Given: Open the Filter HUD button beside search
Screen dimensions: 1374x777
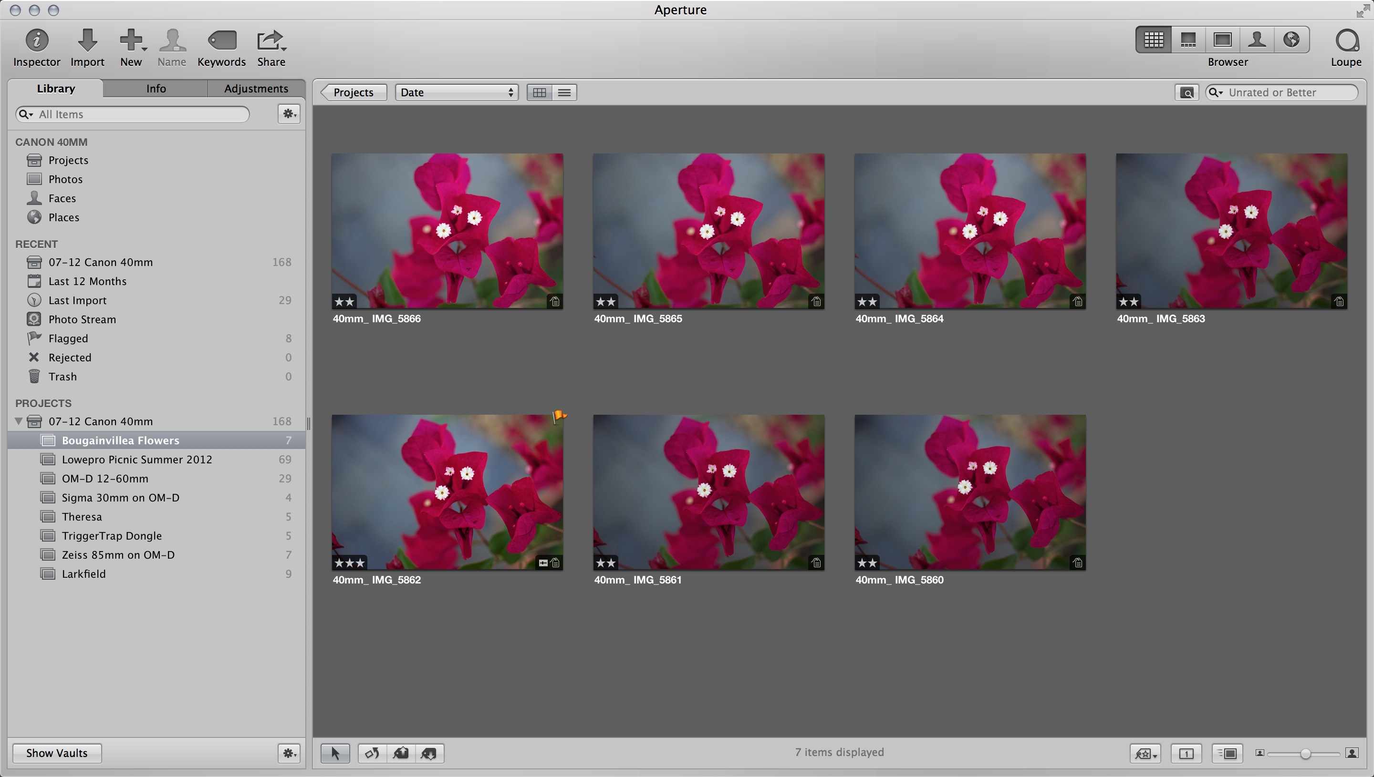Looking at the screenshot, I should point(1187,92).
